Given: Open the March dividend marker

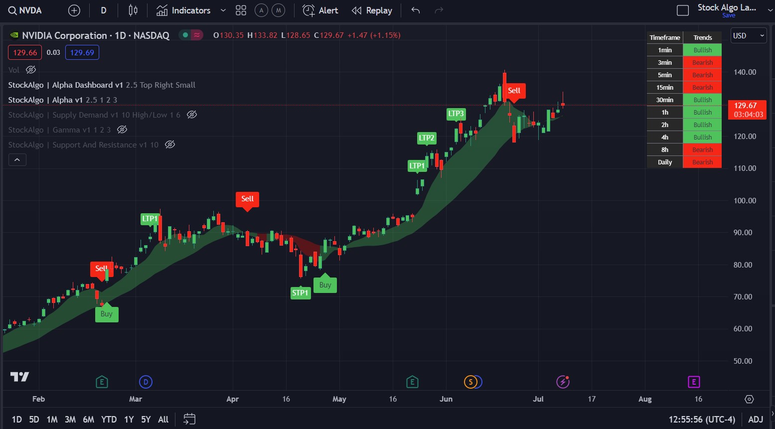Looking at the screenshot, I should point(146,382).
